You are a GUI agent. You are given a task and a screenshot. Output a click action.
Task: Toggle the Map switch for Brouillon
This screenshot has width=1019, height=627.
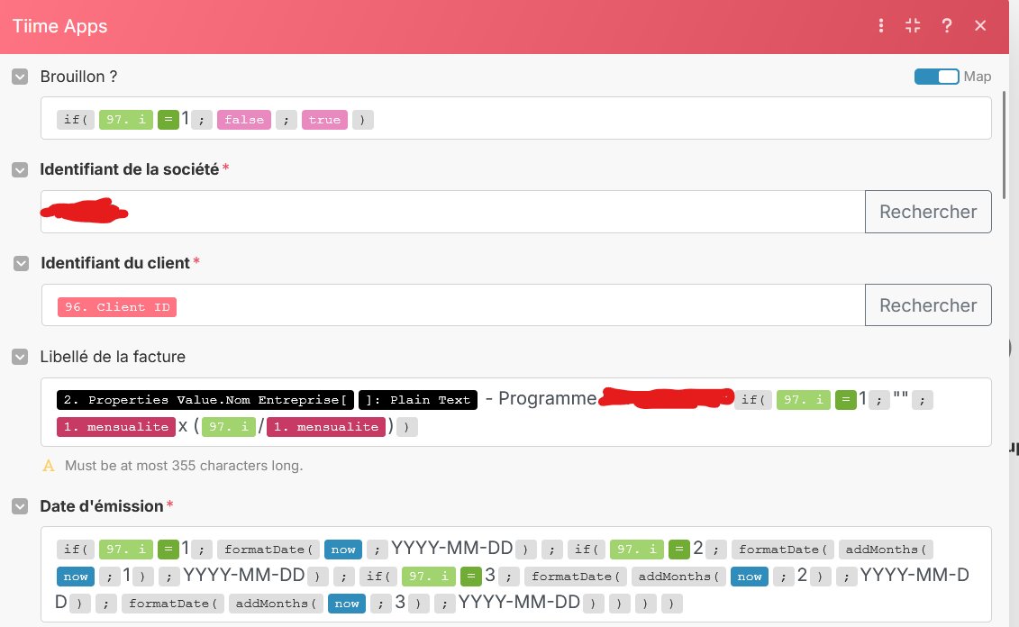[x=936, y=77]
